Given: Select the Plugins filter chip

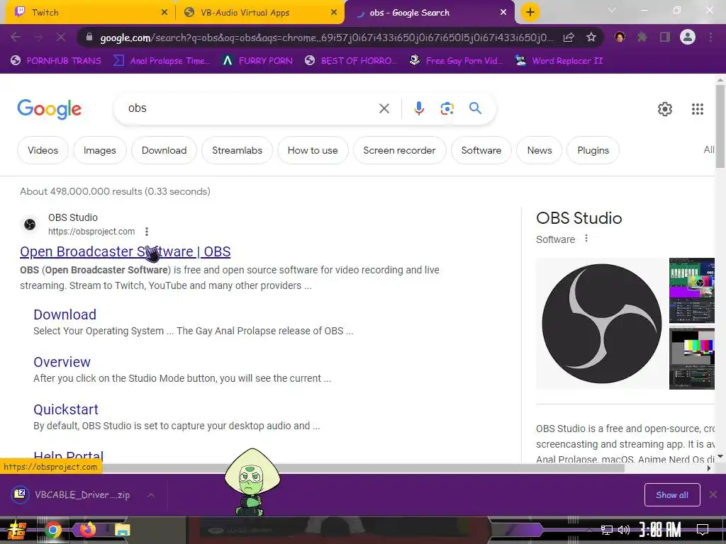Looking at the screenshot, I should pos(593,150).
